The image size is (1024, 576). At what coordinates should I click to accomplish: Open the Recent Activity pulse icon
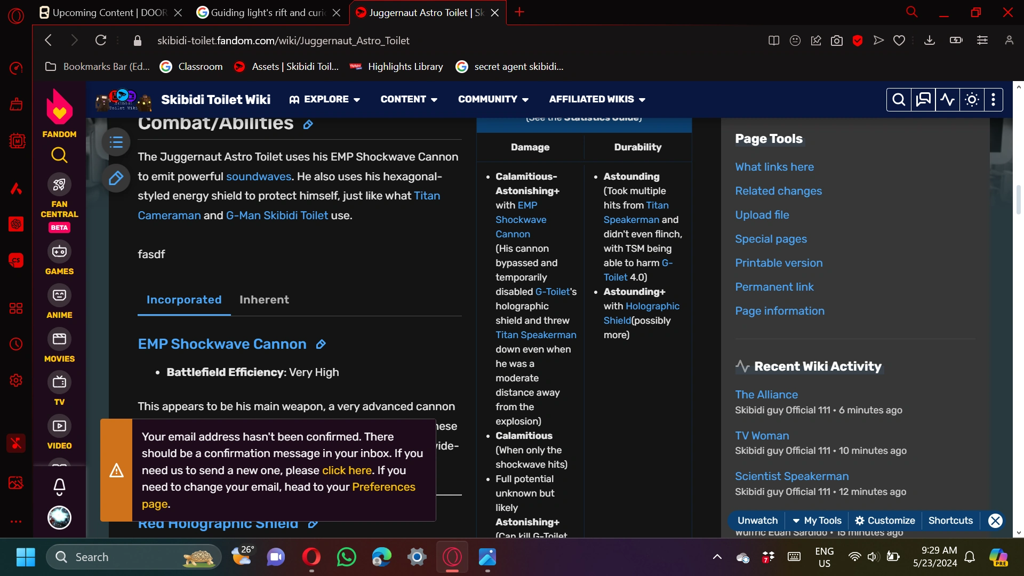pos(947,100)
